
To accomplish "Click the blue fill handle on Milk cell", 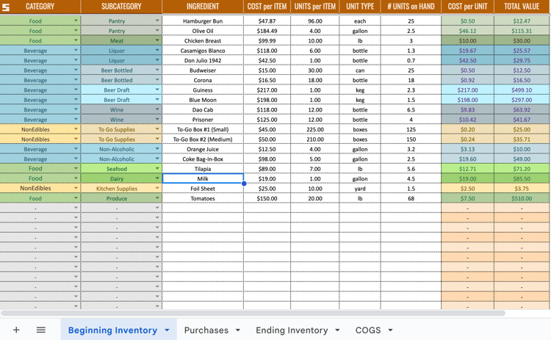I will pyautogui.click(x=244, y=184).
